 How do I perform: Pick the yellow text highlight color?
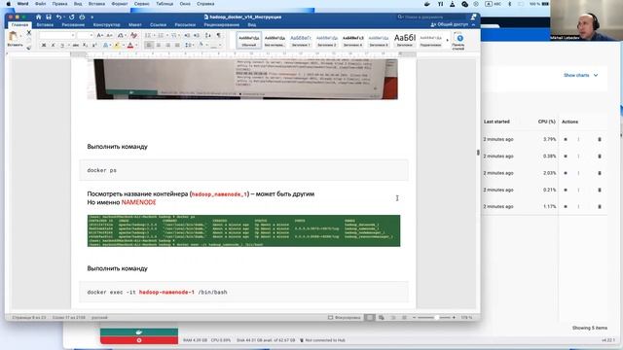117,46
